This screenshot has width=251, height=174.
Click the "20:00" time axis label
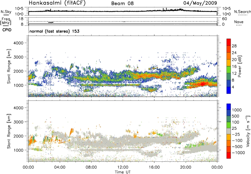click(185, 167)
